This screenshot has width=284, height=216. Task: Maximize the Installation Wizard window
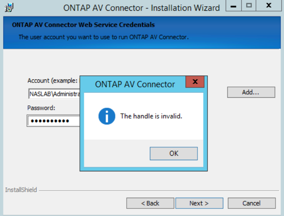click(x=249, y=6)
